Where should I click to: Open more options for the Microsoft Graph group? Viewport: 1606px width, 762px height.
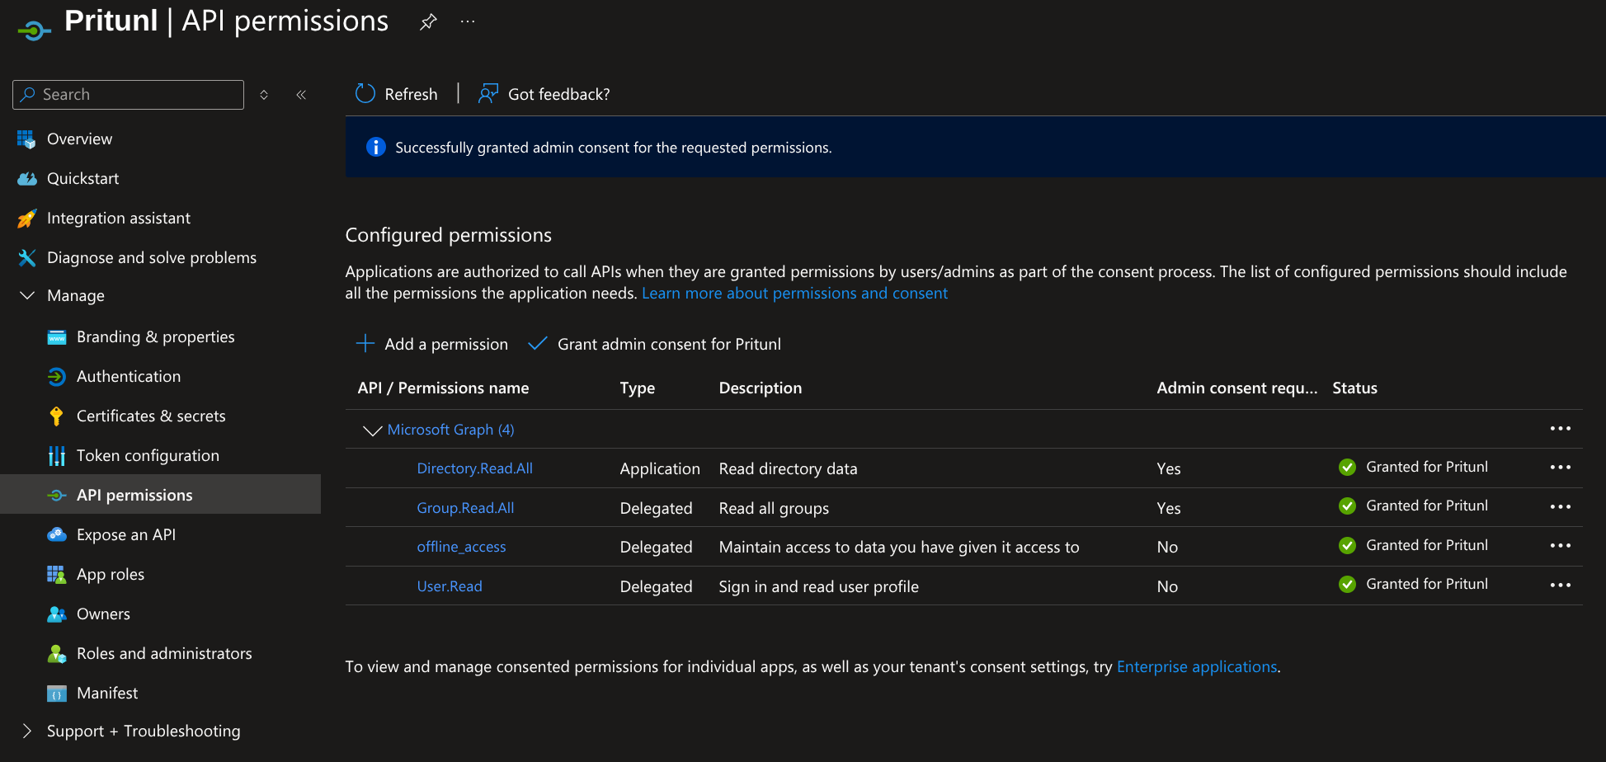pyautogui.click(x=1560, y=429)
